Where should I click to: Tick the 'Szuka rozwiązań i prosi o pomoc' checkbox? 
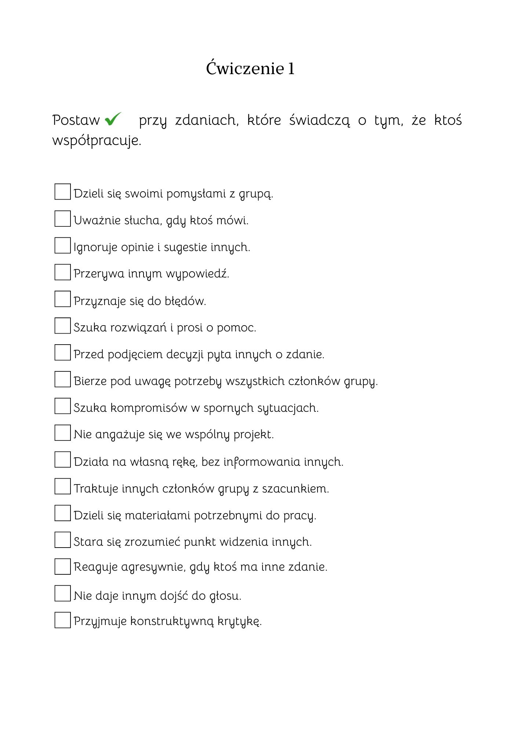tap(62, 326)
